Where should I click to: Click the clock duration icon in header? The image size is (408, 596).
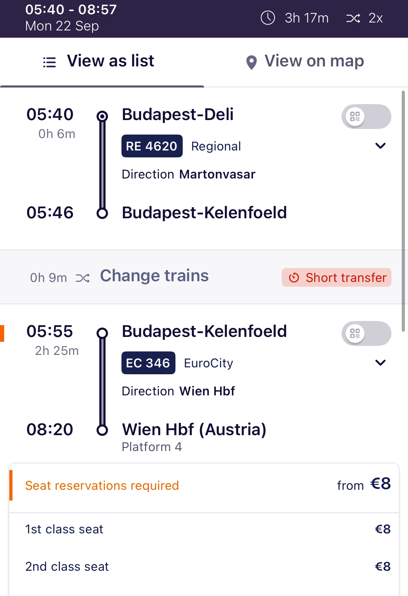(x=268, y=18)
